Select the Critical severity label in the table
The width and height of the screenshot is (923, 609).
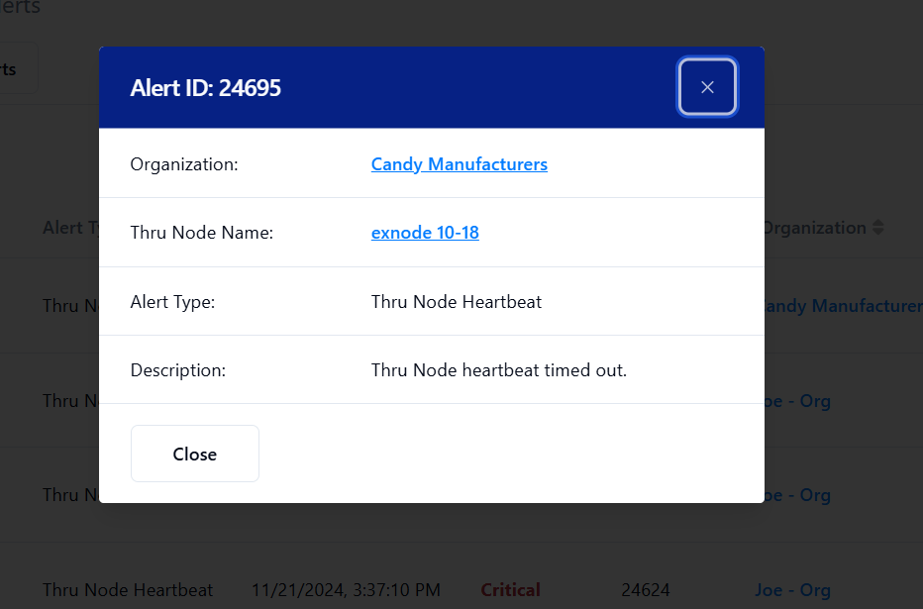click(x=510, y=590)
